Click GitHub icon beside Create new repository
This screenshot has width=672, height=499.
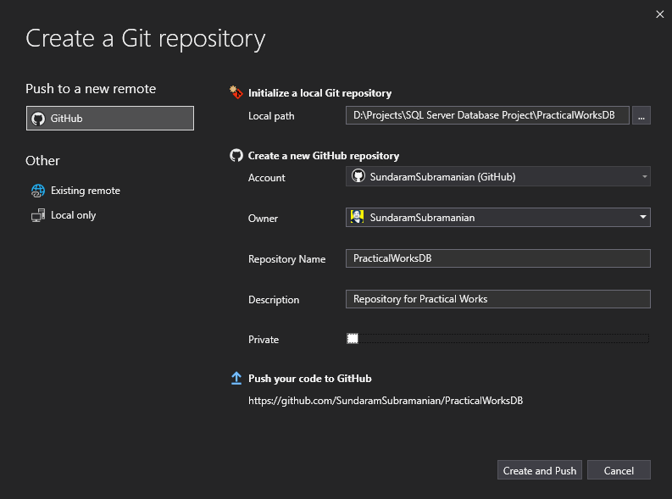tap(236, 156)
